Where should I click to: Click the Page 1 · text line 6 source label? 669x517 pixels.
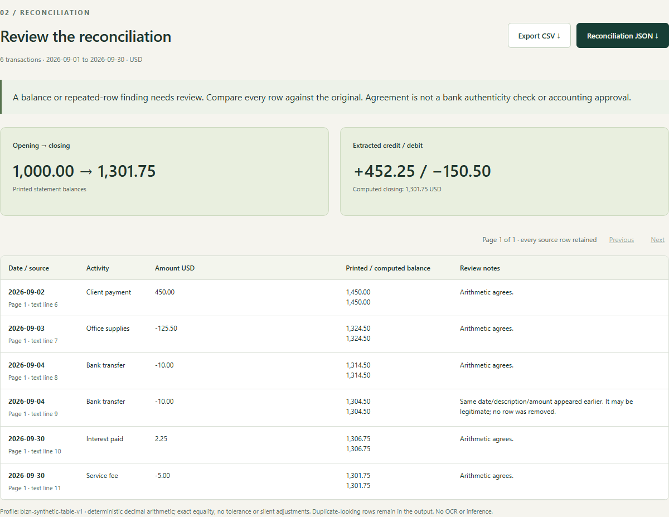[33, 305]
